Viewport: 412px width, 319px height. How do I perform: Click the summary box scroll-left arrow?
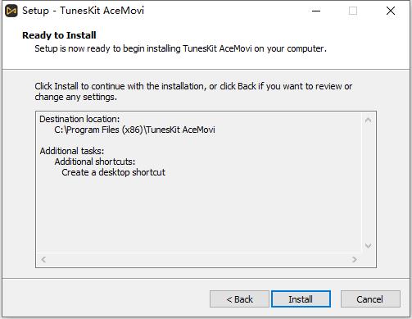[43, 259]
